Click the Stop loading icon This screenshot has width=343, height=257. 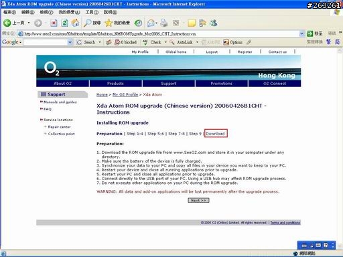54,23
